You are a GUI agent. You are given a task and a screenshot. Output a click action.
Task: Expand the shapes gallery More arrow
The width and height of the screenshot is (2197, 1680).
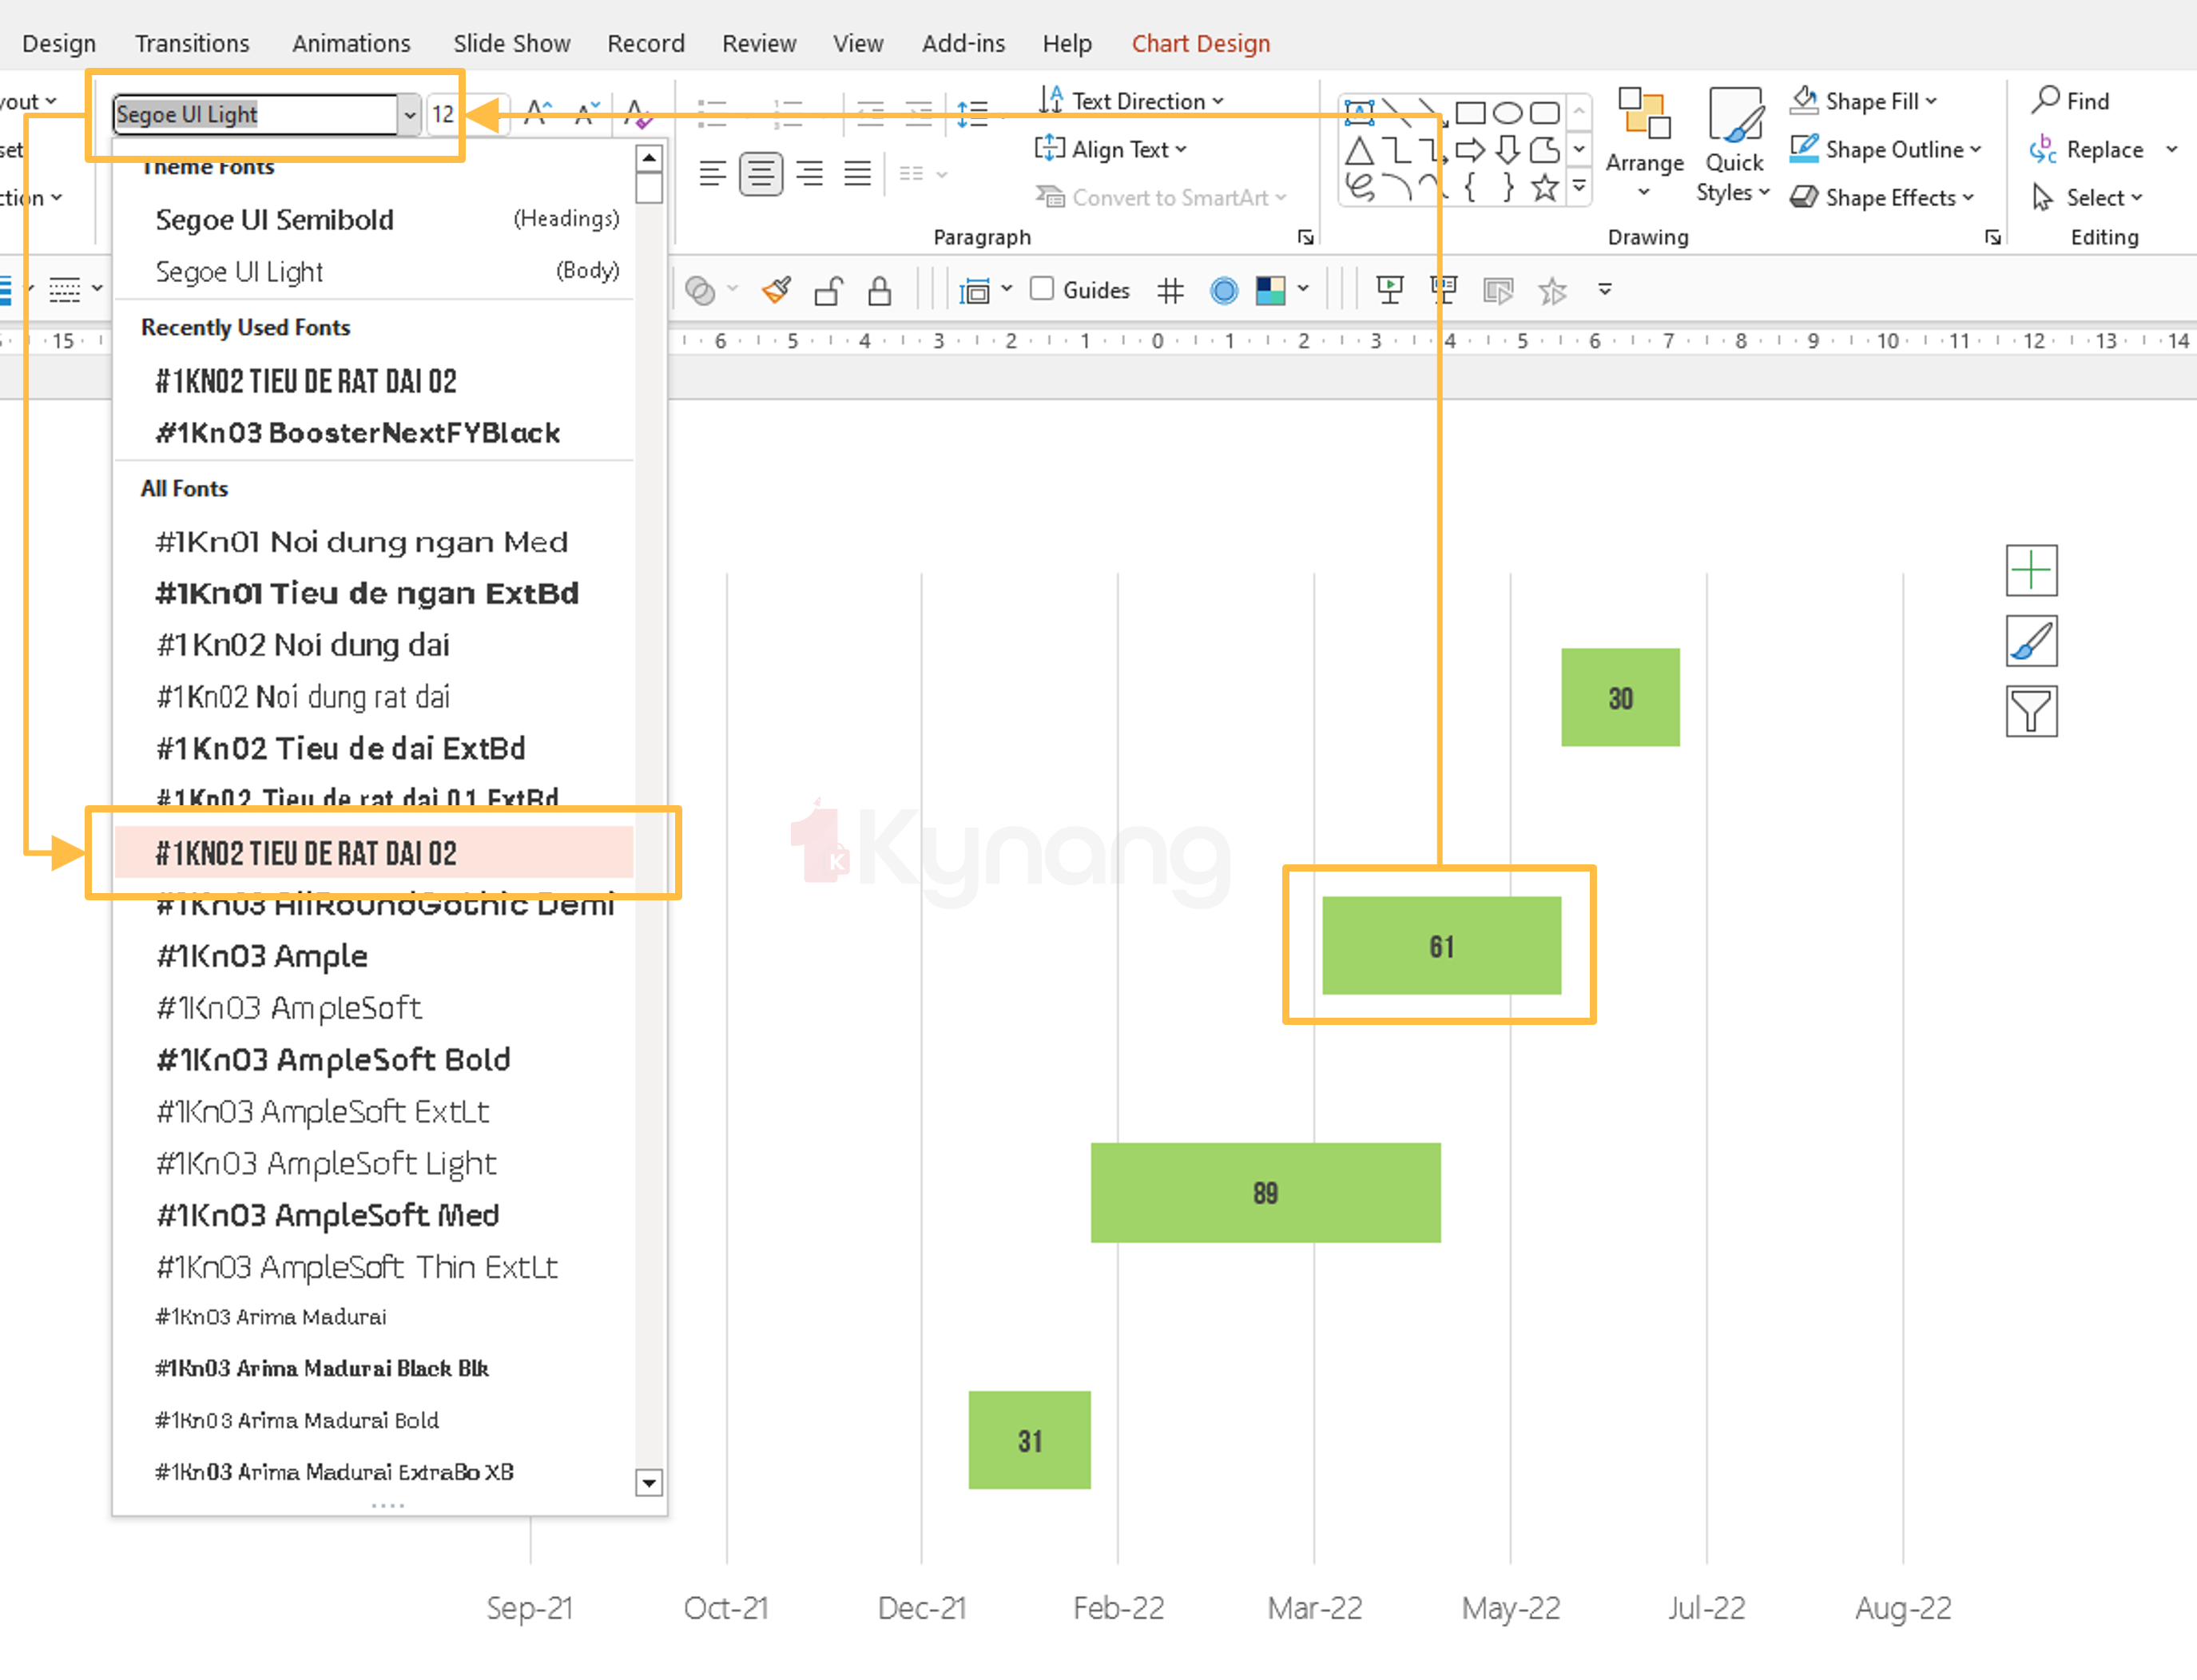click(x=1579, y=187)
